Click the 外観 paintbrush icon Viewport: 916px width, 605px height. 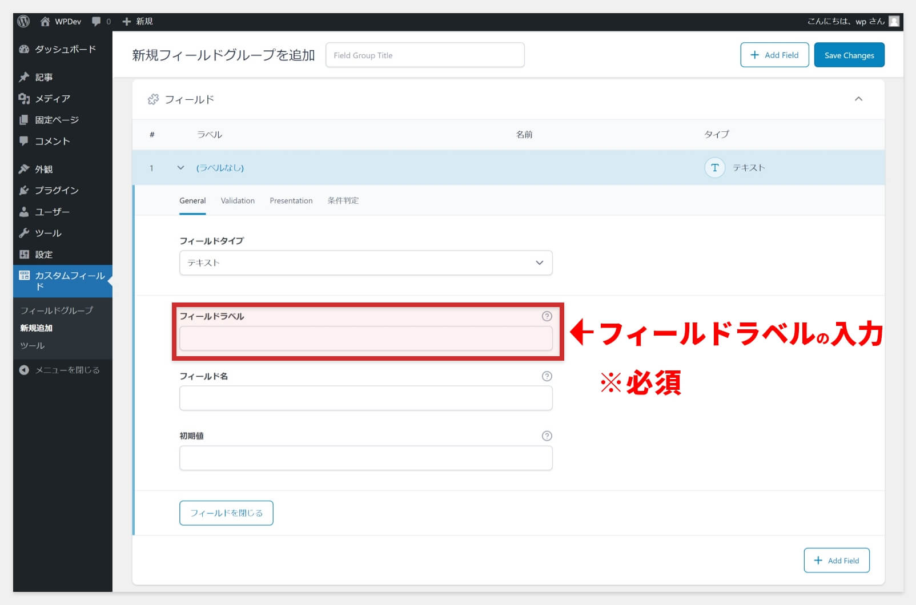coord(24,169)
